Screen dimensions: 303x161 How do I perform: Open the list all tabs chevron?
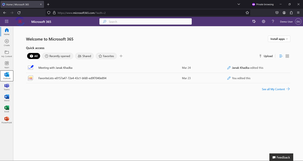click(239, 4)
